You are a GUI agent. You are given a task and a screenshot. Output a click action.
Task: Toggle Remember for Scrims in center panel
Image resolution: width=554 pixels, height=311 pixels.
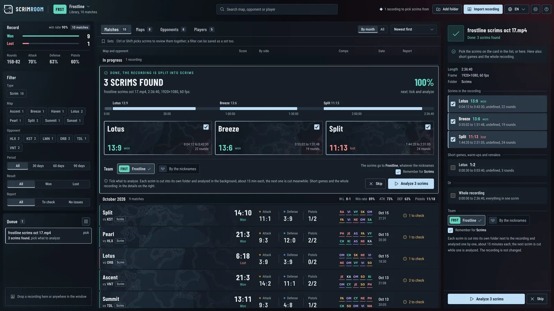click(x=398, y=172)
